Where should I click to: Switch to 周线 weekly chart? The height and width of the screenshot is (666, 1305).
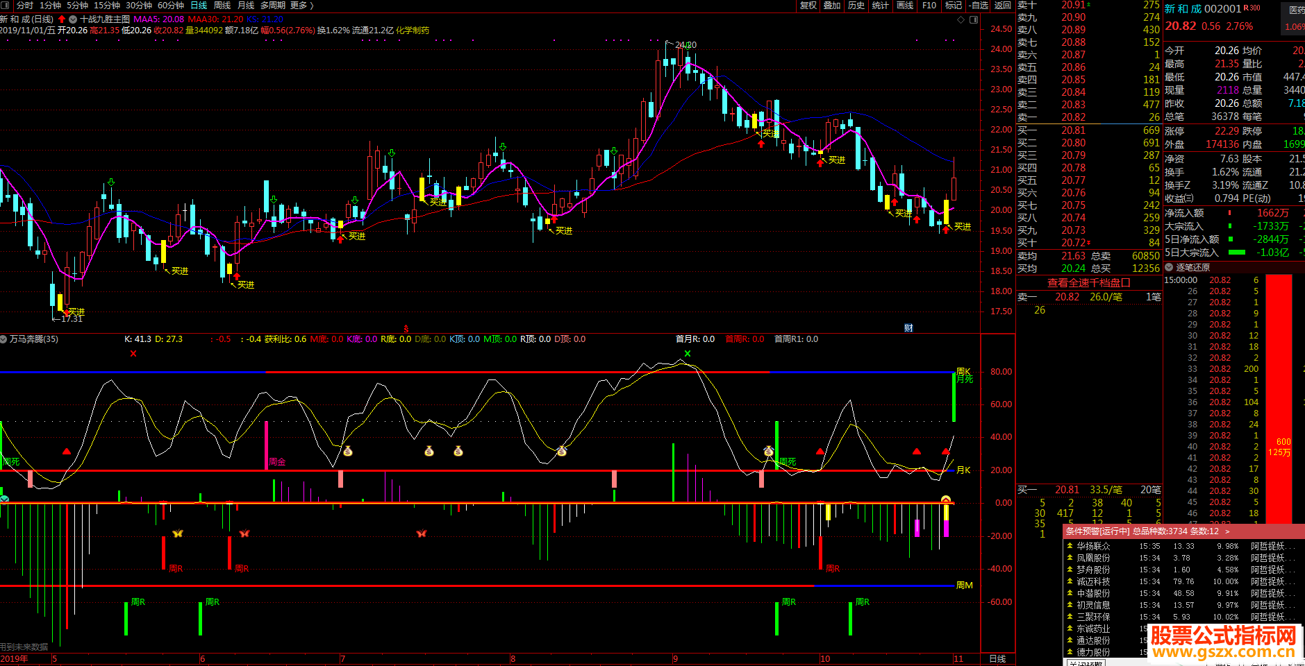pyautogui.click(x=222, y=6)
